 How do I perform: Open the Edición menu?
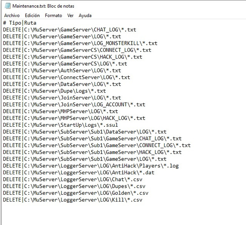(32, 15)
